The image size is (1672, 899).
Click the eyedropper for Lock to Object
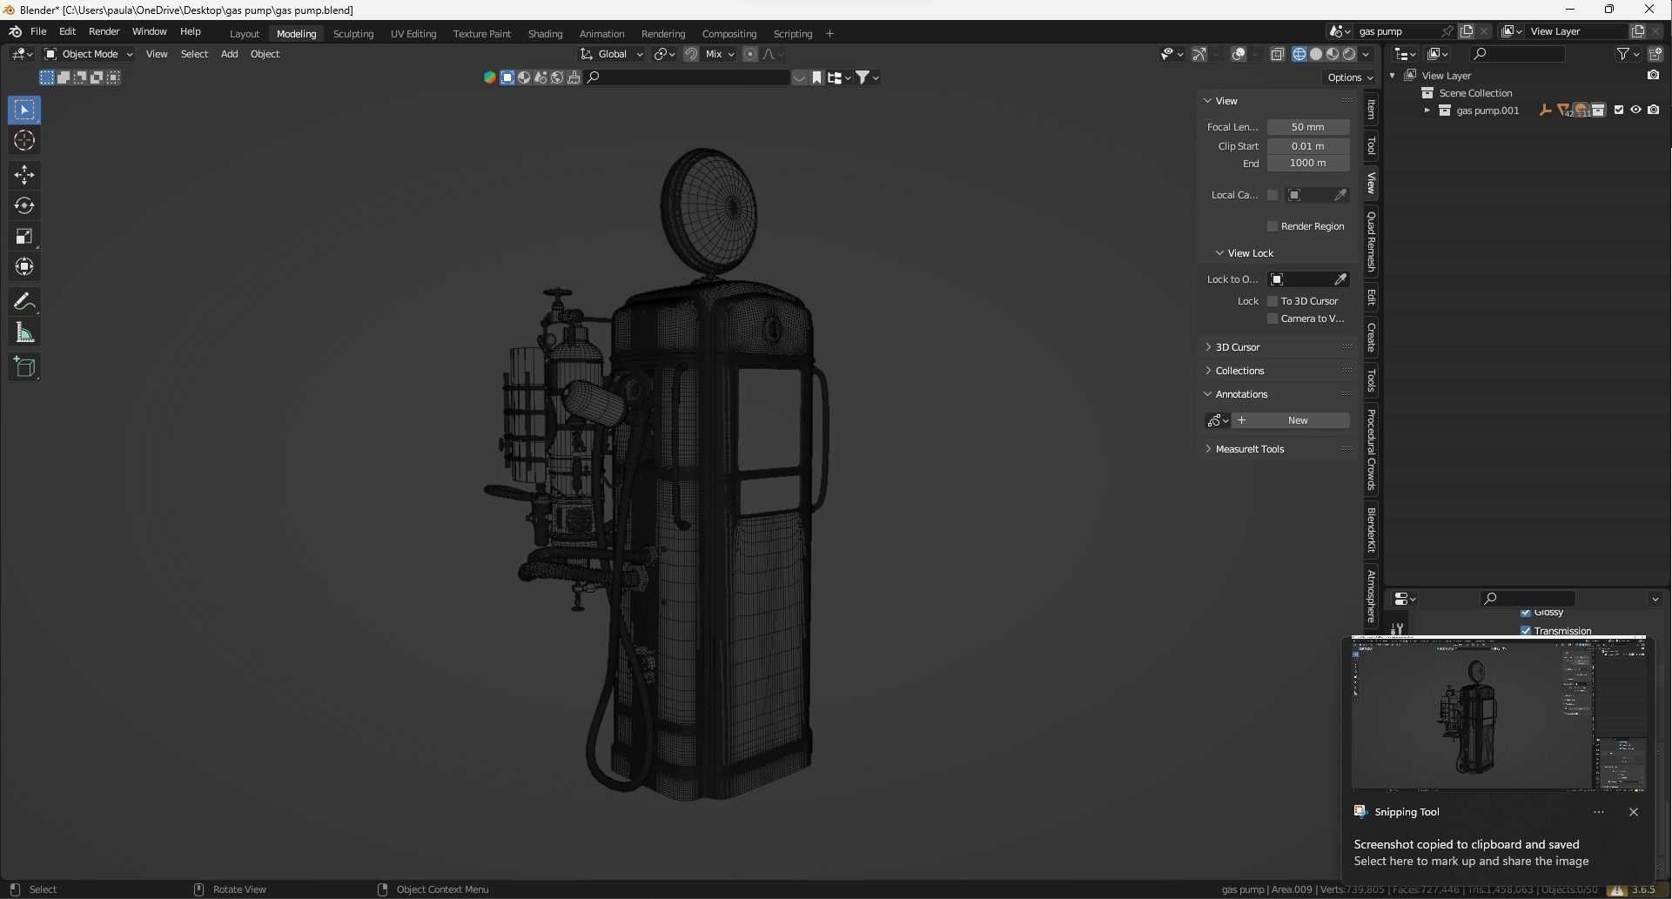click(x=1341, y=279)
